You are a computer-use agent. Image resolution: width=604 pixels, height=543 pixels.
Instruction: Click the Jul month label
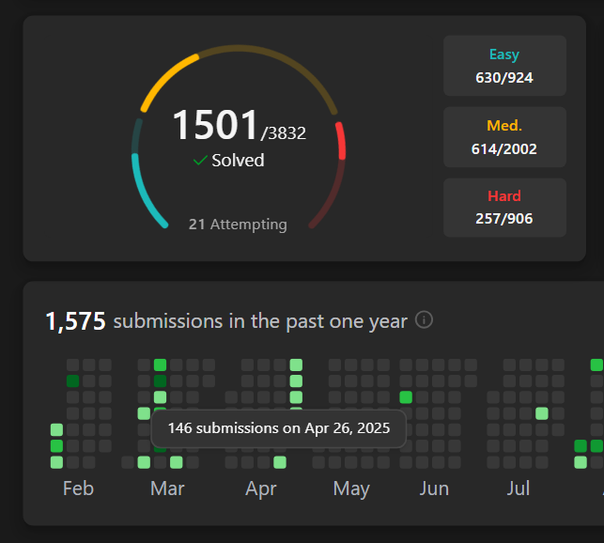pos(519,489)
